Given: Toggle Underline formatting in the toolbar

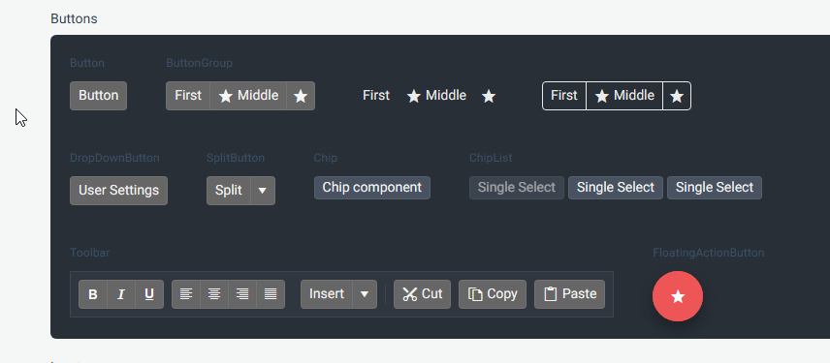Looking at the screenshot, I should 149,294.
